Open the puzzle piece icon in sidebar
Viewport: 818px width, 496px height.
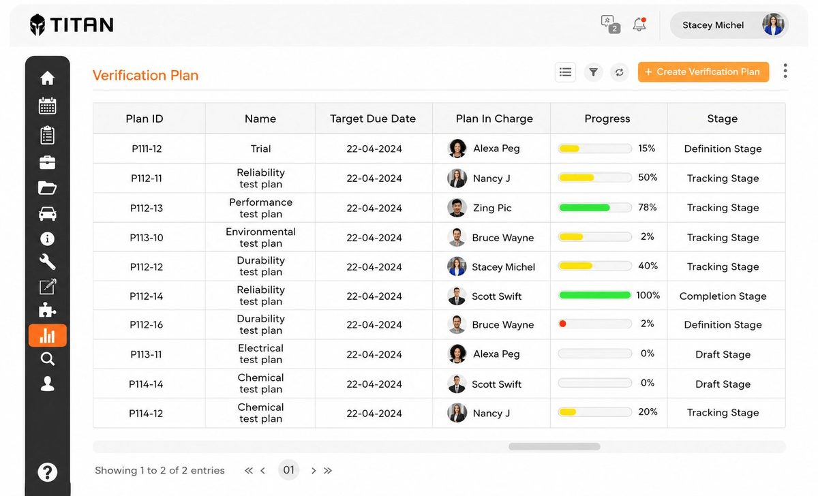(47, 311)
